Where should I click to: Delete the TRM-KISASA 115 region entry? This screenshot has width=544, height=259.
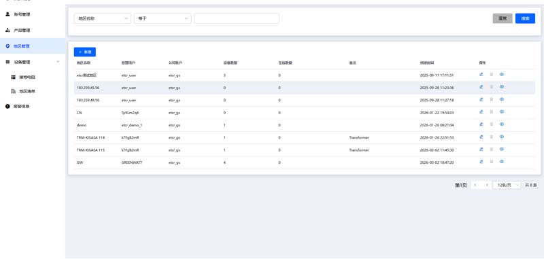point(491,149)
